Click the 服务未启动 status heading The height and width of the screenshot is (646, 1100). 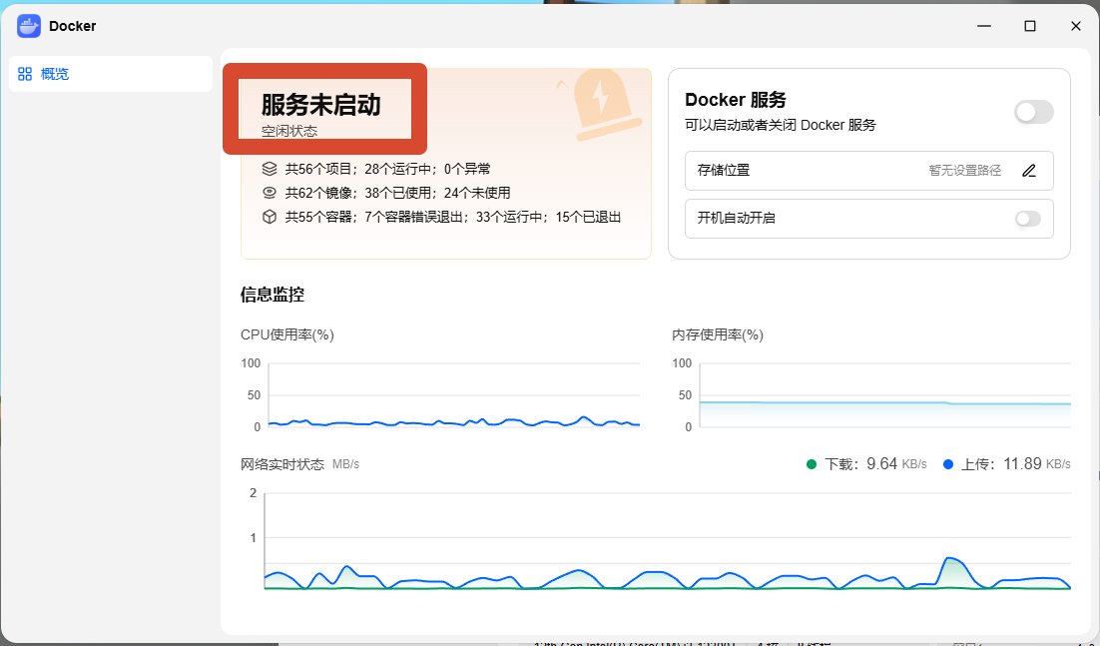[x=321, y=105]
